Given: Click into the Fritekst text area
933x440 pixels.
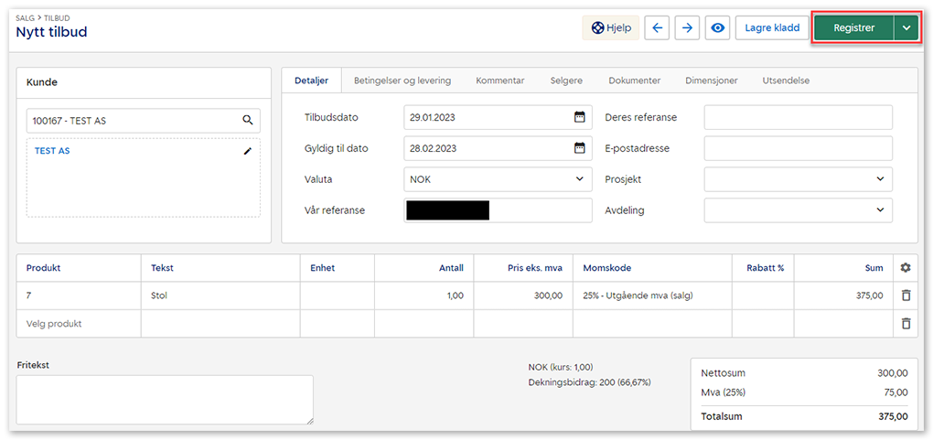Looking at the screenshot, I should pyautogui.click(x=165, y=400).
